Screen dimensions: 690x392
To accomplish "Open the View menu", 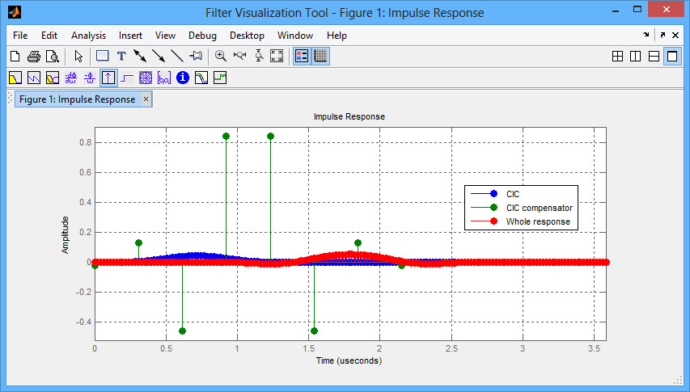I will 165,36.
